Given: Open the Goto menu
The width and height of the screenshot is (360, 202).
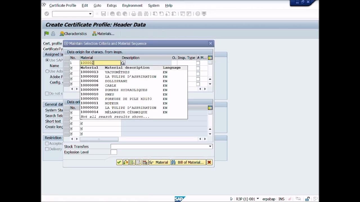Looking at the screenshot, I should coord(97,5).
